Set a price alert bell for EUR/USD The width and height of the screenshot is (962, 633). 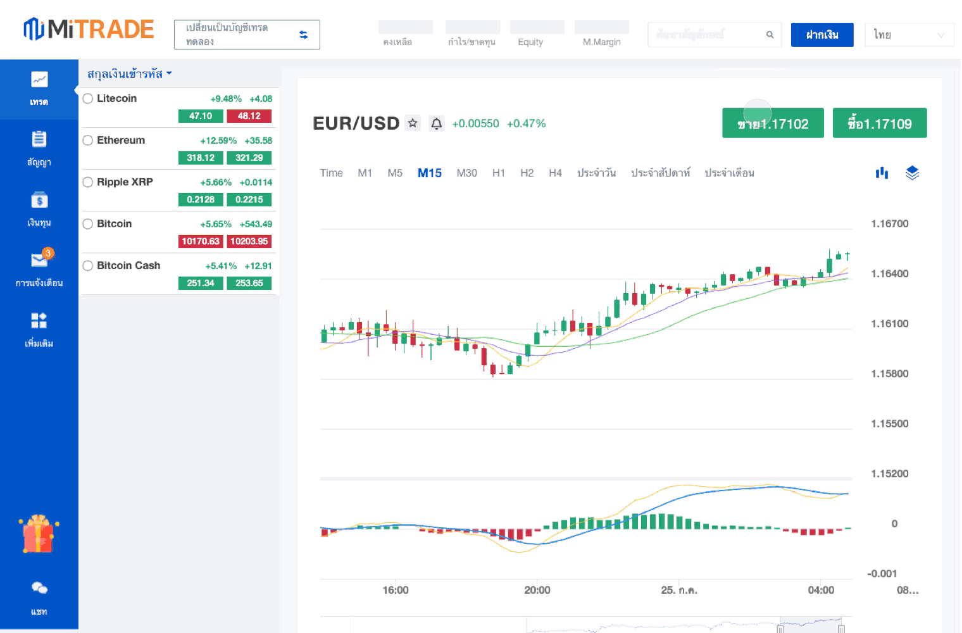coord(436,123)
